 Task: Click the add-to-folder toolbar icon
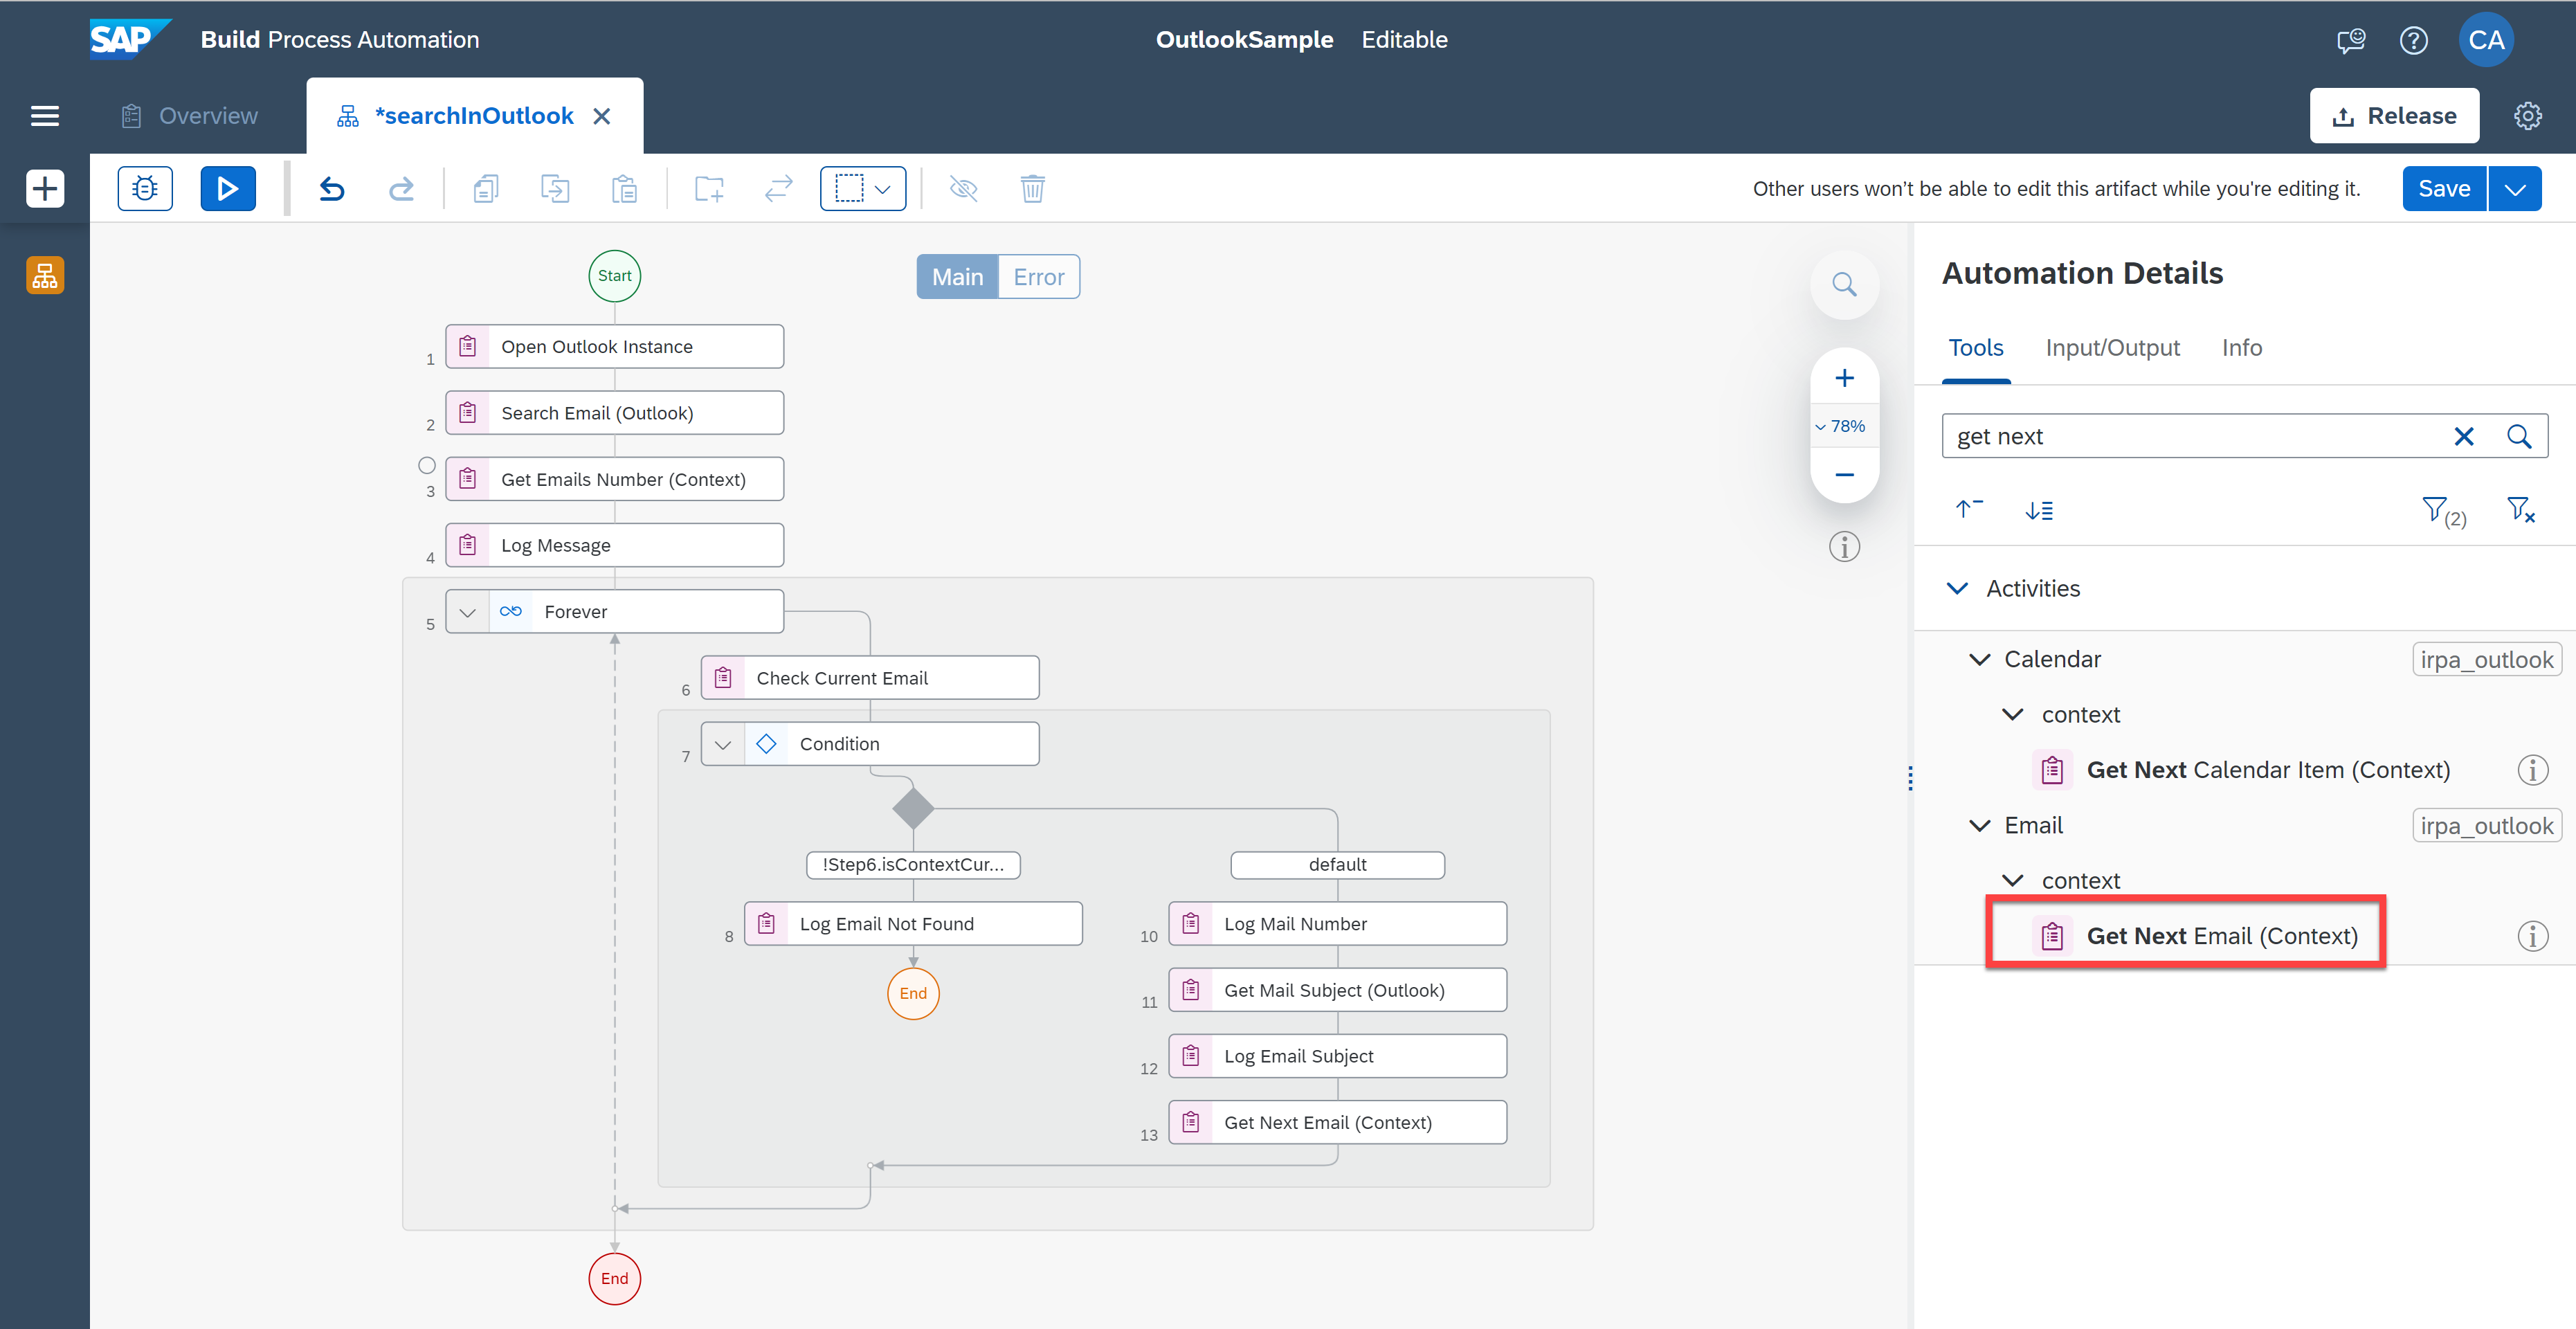pos(709,188)
